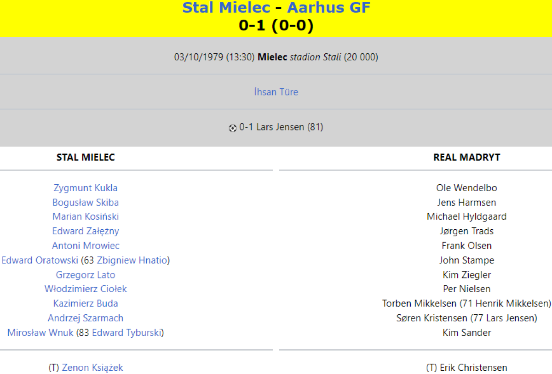View Andrzej Szarmach's player profile

(x=86, y=318)
